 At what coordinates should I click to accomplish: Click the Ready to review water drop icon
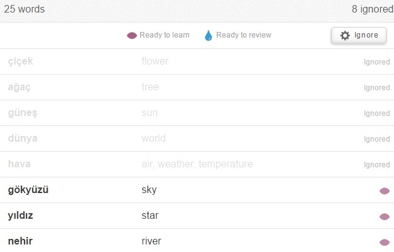(208, 36)
